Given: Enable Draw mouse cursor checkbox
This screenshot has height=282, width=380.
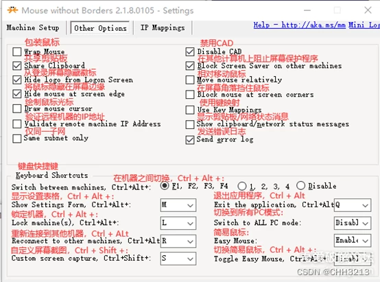Looking at the screenshot, I should tap(17, 108).
